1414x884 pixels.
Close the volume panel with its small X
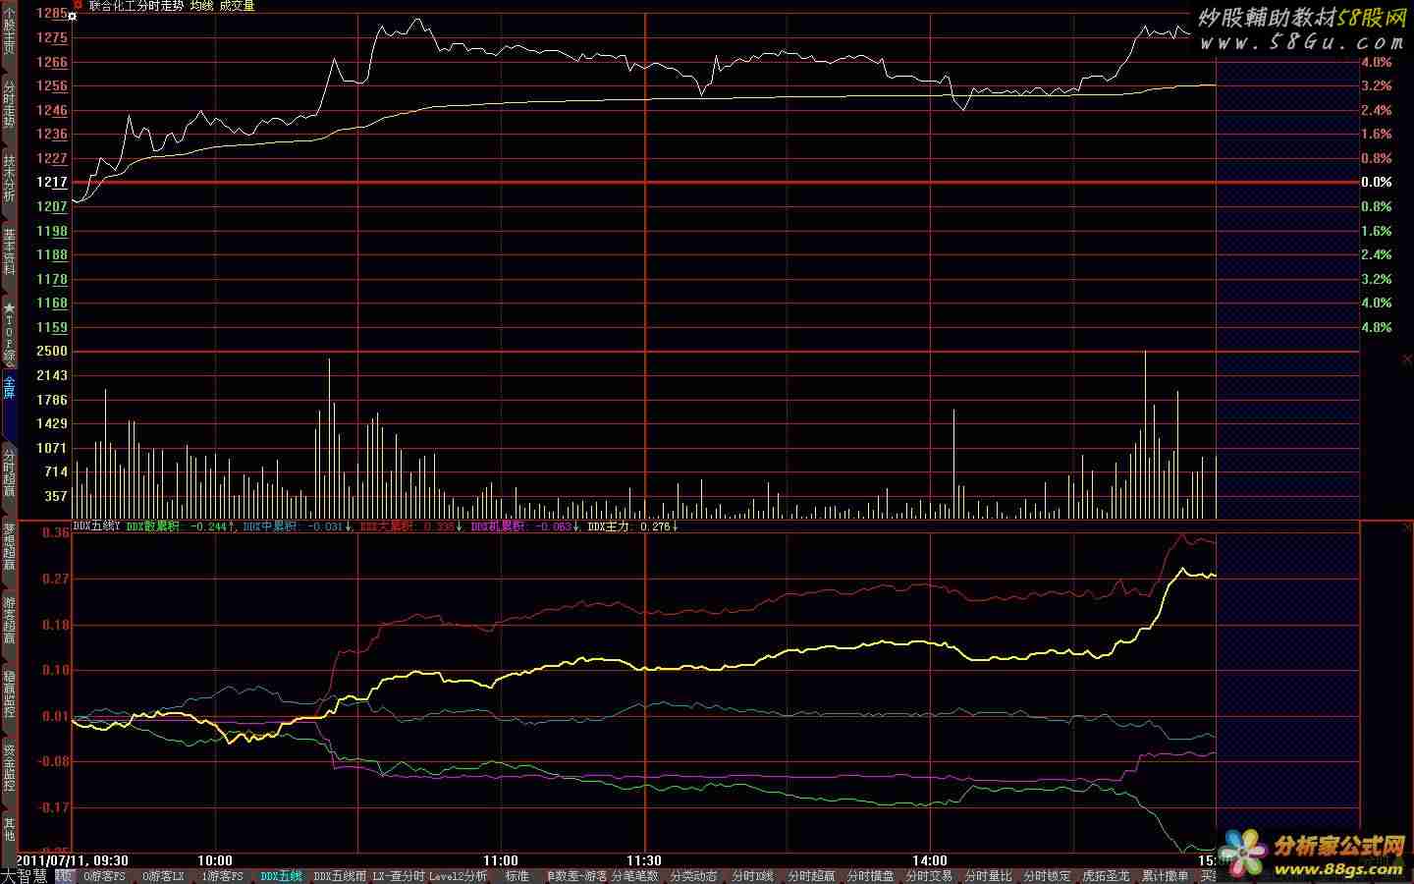point(1407,359)
